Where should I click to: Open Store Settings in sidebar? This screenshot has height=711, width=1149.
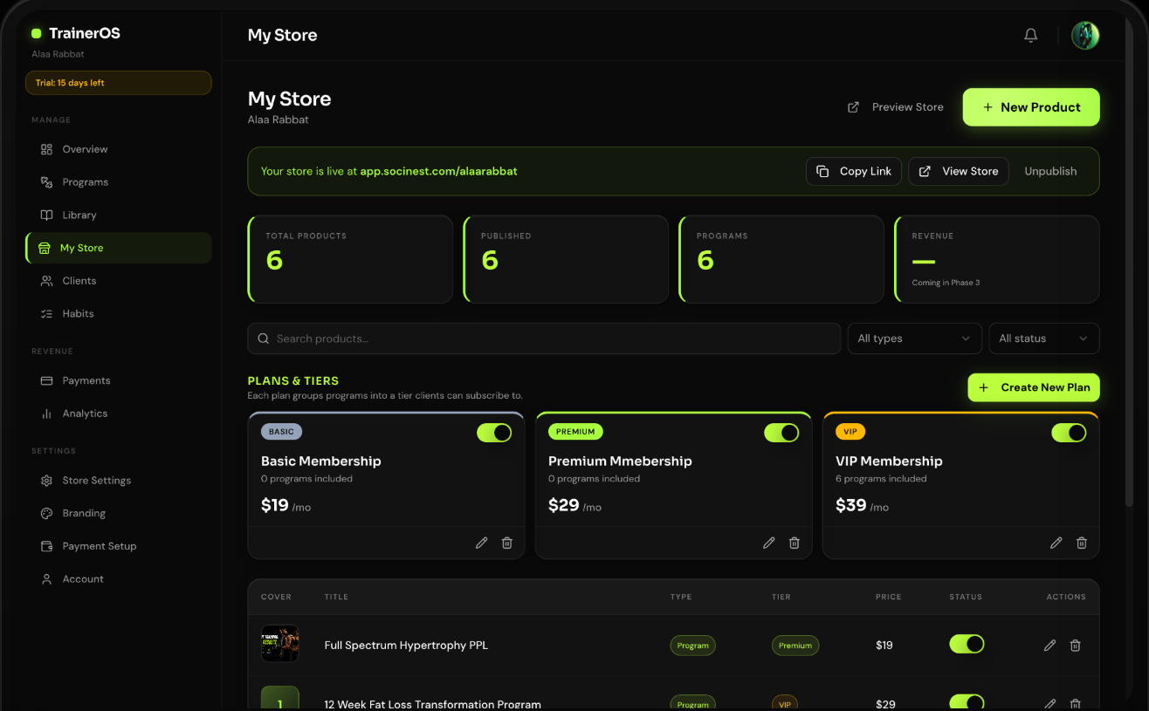pos(118,481)
